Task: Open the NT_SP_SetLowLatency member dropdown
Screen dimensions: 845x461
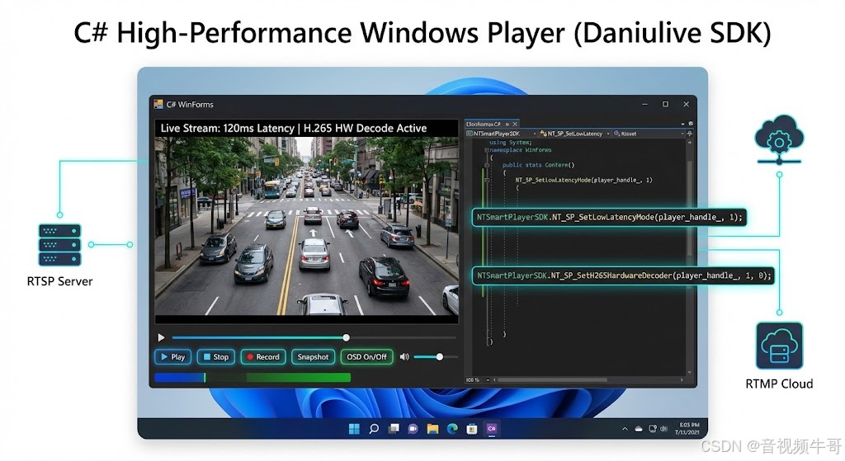Action: (574, 134)
